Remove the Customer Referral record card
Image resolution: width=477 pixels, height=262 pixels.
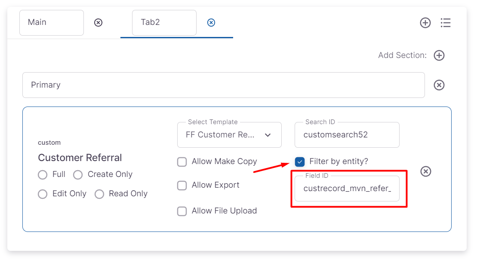tap(426, 171)
